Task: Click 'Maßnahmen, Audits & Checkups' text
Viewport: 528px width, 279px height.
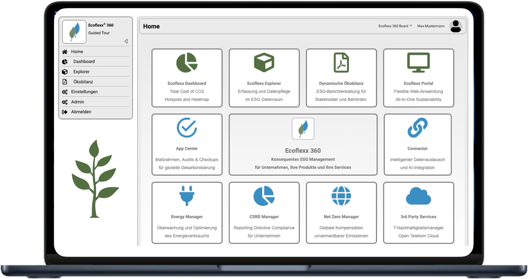Action: click(187, 160)
